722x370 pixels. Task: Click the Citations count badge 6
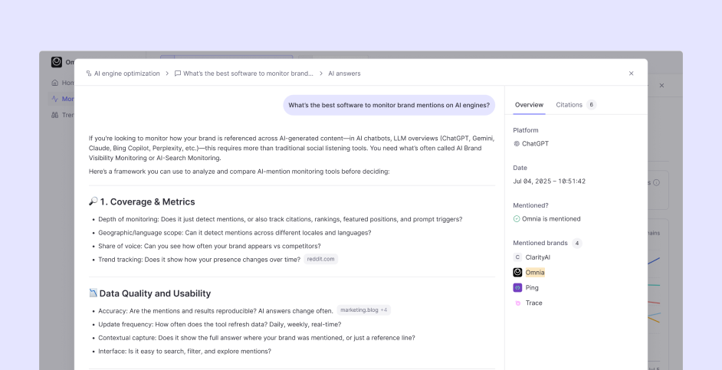point(591,105)
